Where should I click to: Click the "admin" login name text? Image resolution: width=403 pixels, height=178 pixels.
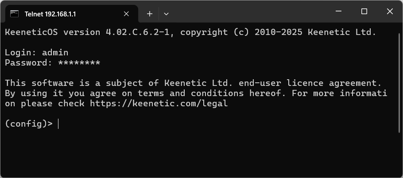click(x=55, y=52)
